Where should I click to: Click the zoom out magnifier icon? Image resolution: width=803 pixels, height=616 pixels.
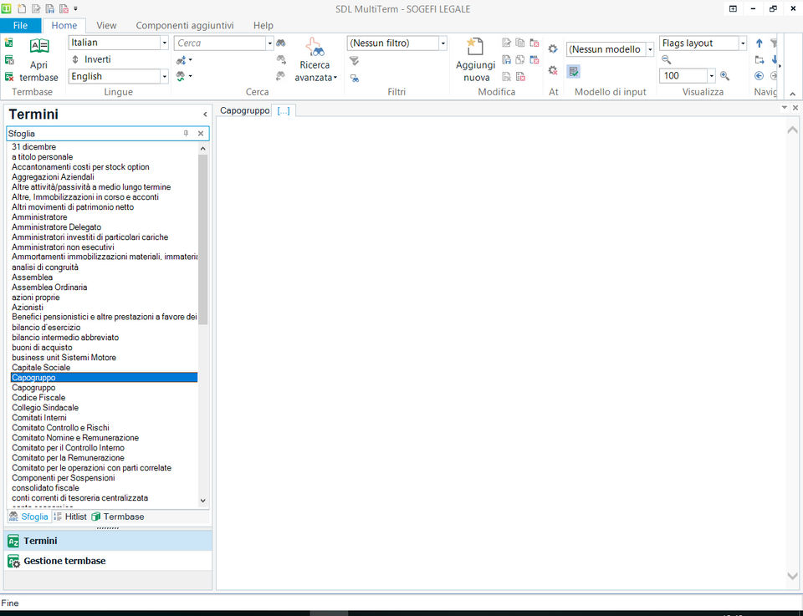[x=666, y=59]
